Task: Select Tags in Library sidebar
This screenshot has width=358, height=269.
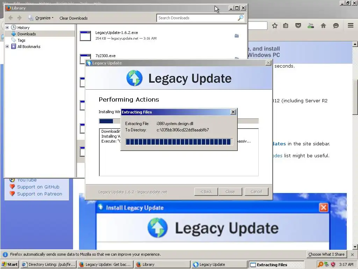Action: pyautogui.click(x=21, y=40)
